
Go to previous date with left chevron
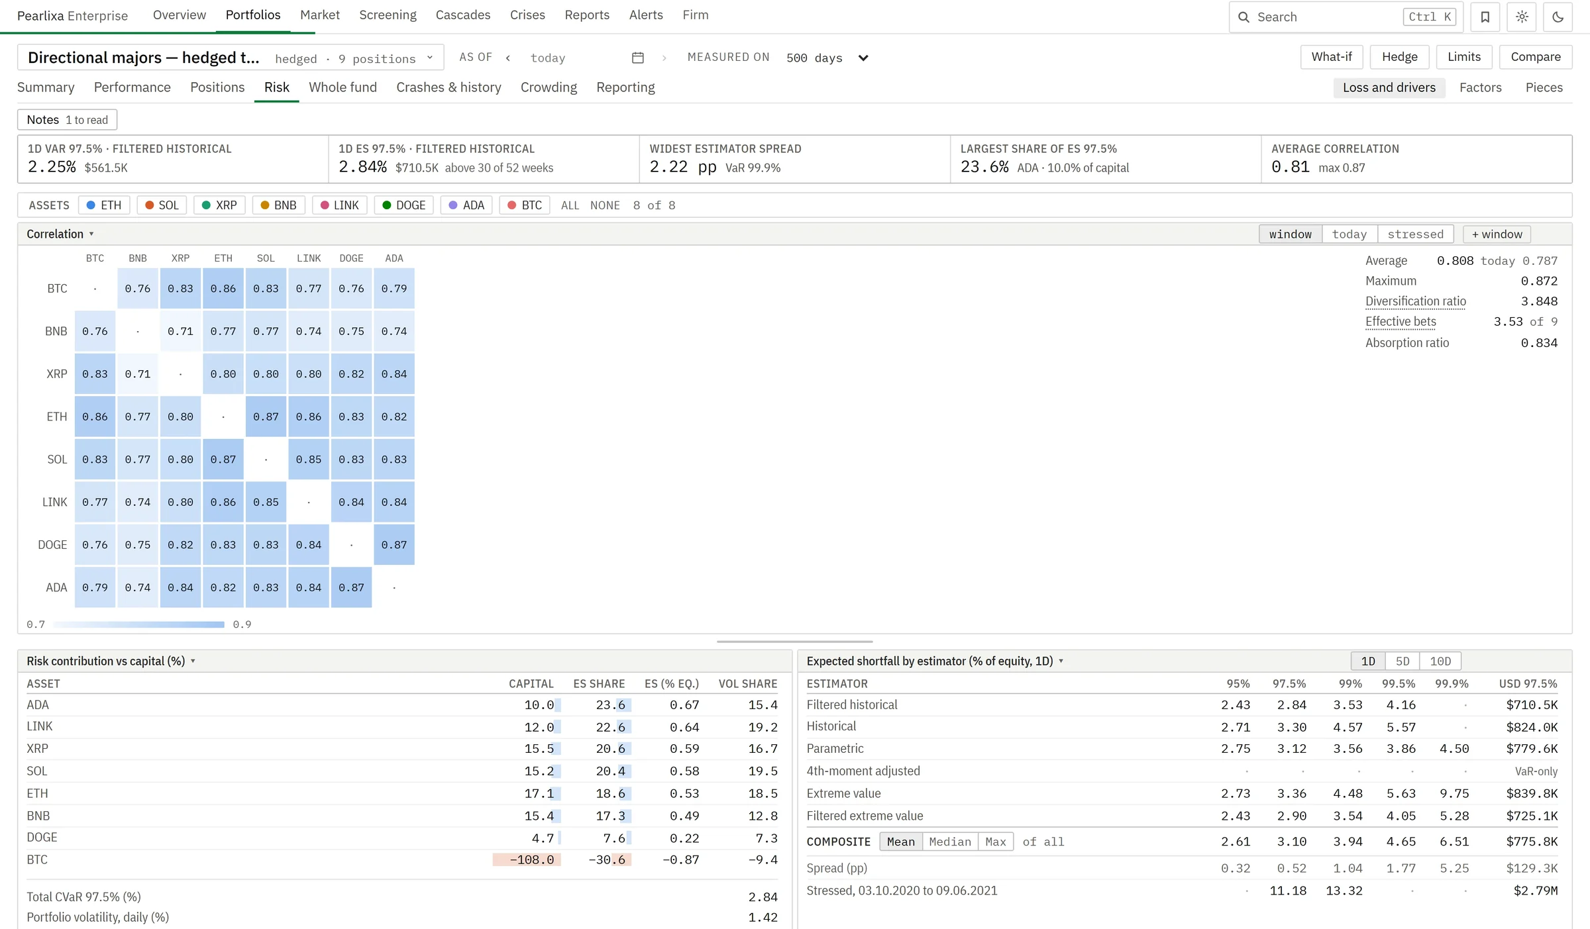[508, 58]
